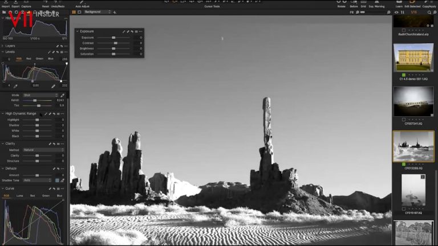Viewport: 438px width, 246px height.
Task: Open the white balance Mode dropdown
Action: tap(40, 95)
